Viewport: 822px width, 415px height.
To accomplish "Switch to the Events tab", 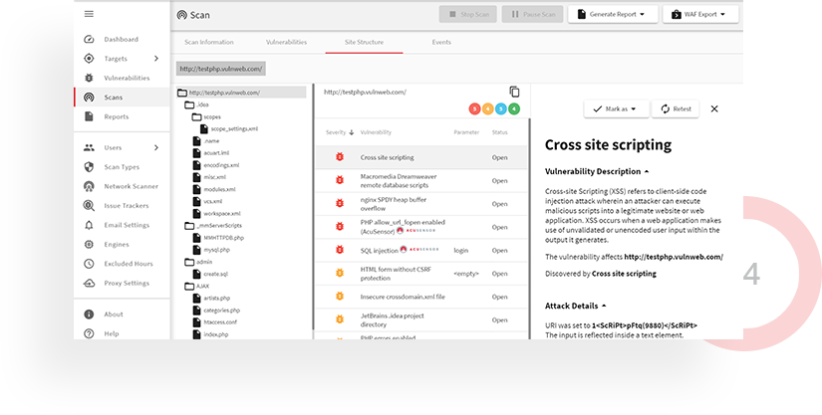I will point(441,42).
